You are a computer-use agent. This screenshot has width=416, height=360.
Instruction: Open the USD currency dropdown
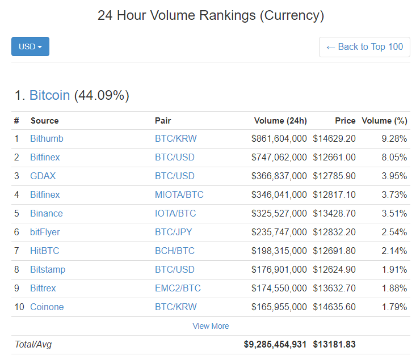pyautogui.click(x=30, y=46)
